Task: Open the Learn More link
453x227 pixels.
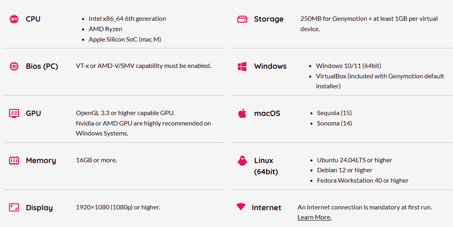Action: click(x=314, y=217)
